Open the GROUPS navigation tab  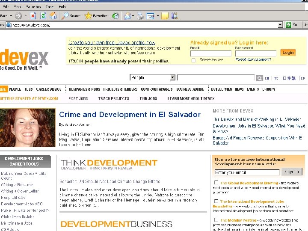269,89
